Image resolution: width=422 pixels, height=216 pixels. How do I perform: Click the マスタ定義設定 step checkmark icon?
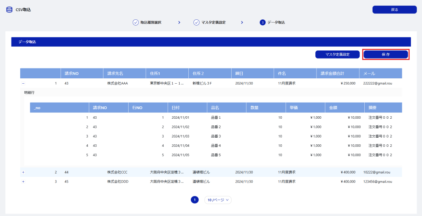196,22
